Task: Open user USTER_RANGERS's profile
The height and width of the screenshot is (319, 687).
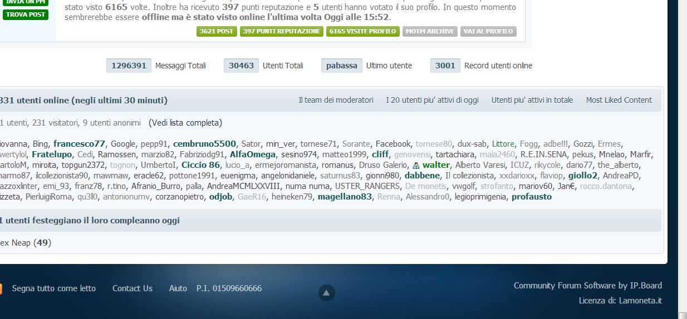Action: [x=367, y=186]
